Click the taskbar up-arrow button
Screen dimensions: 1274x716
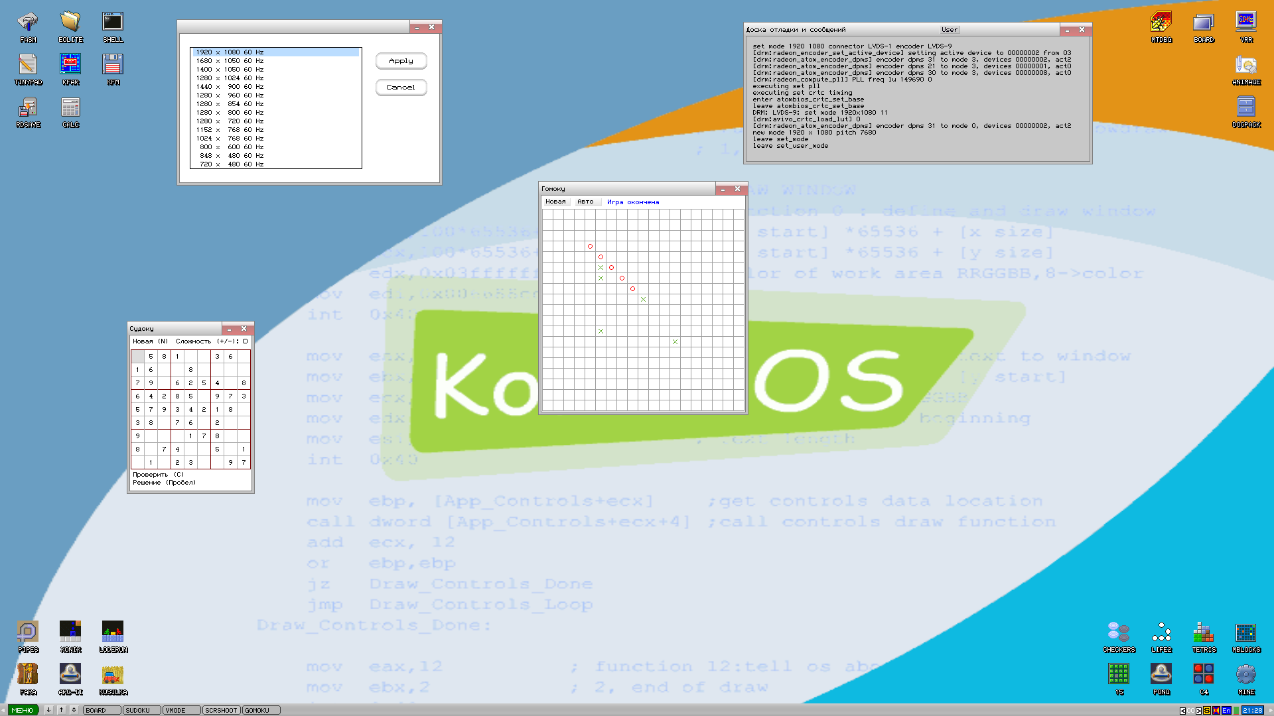click(61, 710)
